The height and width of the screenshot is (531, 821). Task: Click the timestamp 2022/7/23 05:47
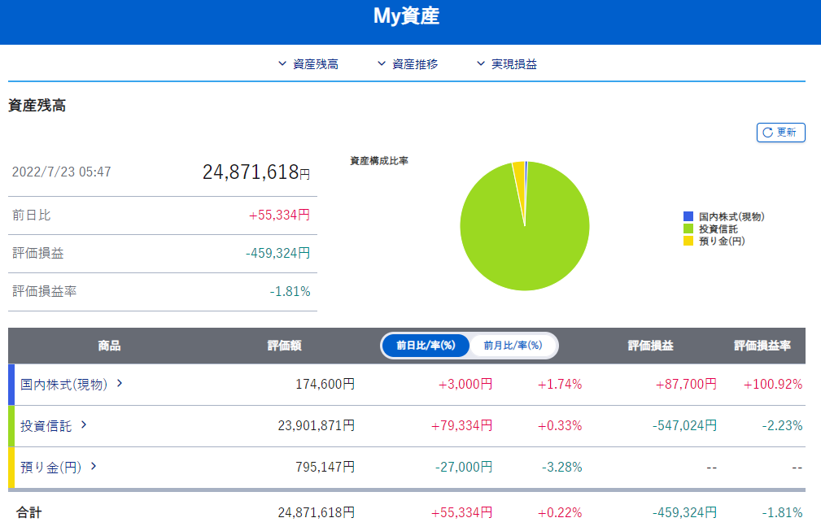coord(61,172)
